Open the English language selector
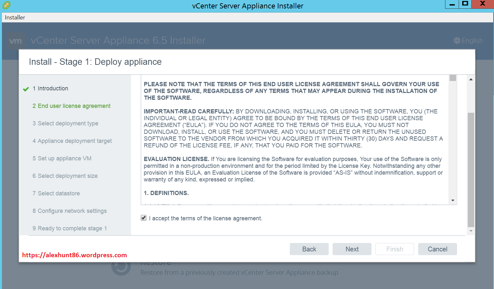This screenshot has width=494, height=289. coord(468,40)
